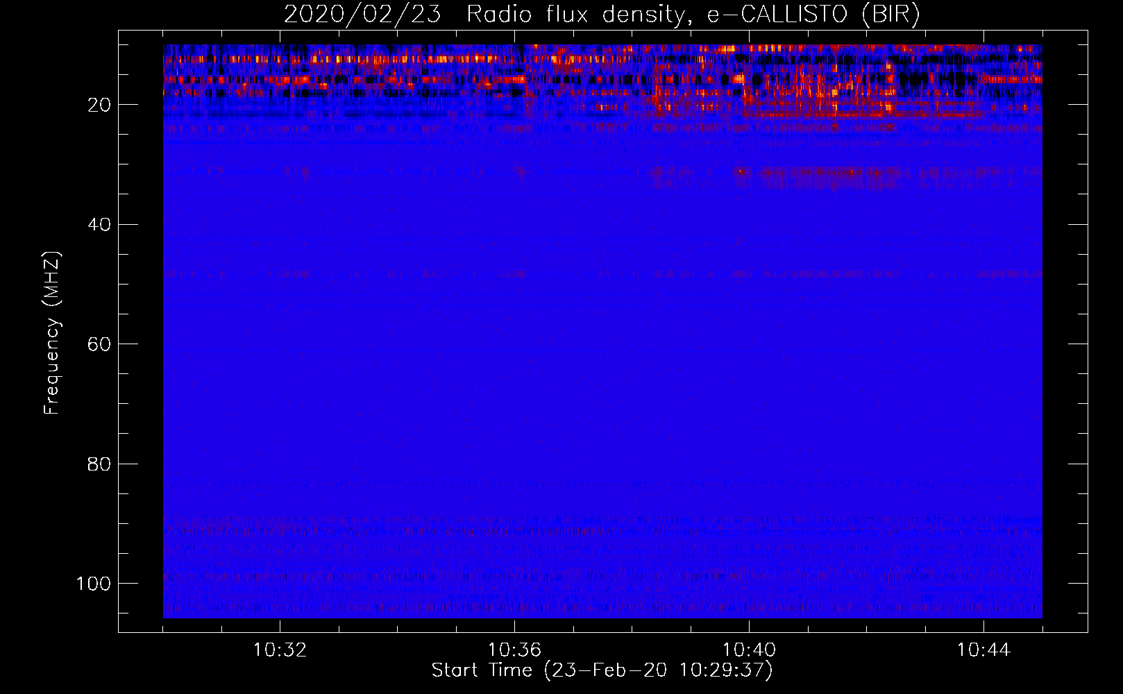Image resolution: width=1123 pixels, height=694 pixels.
Task: Click the 10:36 time tick label
Action: [x=514, y=650]
